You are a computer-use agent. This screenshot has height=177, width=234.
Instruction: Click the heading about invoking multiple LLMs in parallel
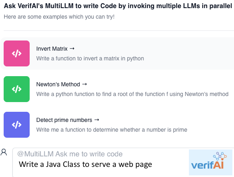point(118,6)
